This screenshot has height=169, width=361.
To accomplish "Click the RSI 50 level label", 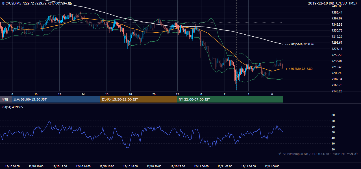I will point(333,132).
